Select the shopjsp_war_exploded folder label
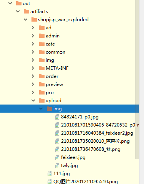144x184 pixels. click(x=63, y=20)
